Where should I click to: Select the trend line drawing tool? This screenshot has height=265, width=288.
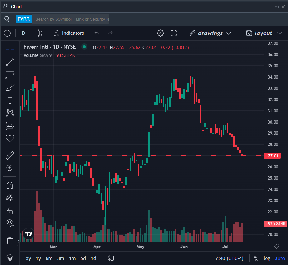(10, 62)
